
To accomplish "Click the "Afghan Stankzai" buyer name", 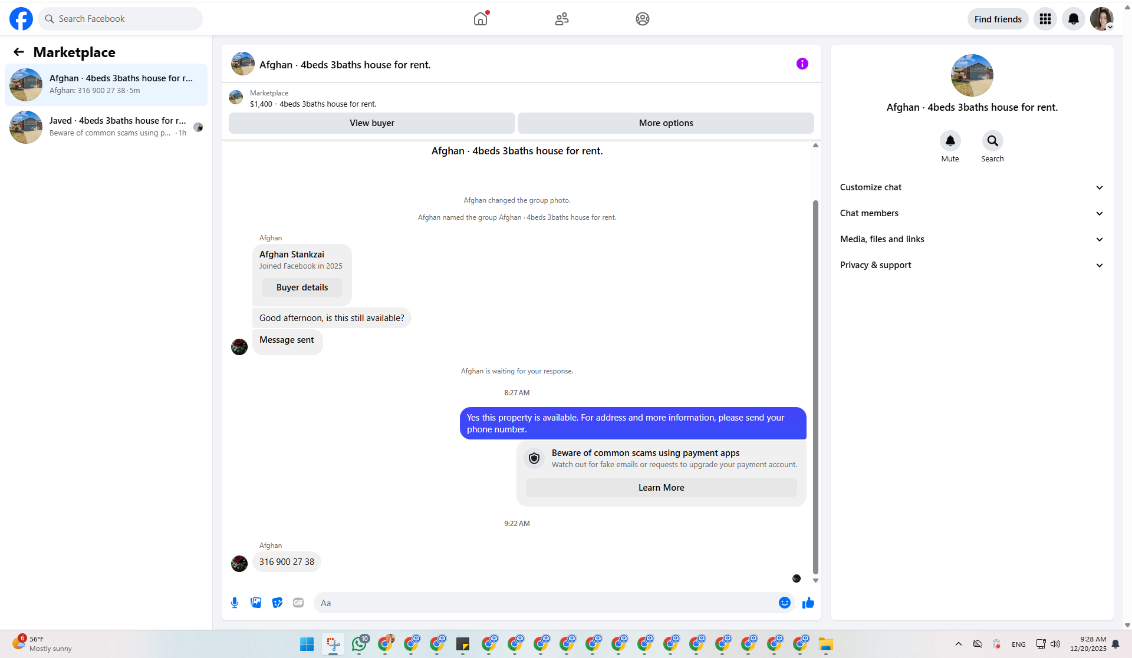I will coord(292,254).
